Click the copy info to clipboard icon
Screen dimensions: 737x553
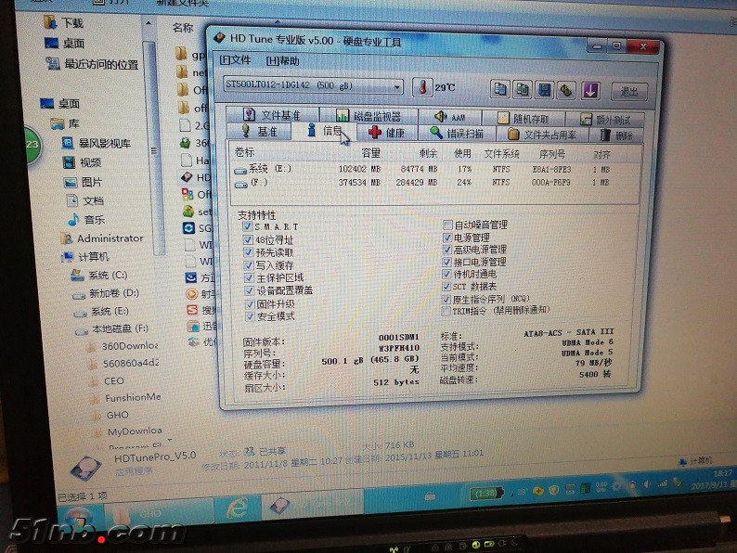(x=499, y=89)
